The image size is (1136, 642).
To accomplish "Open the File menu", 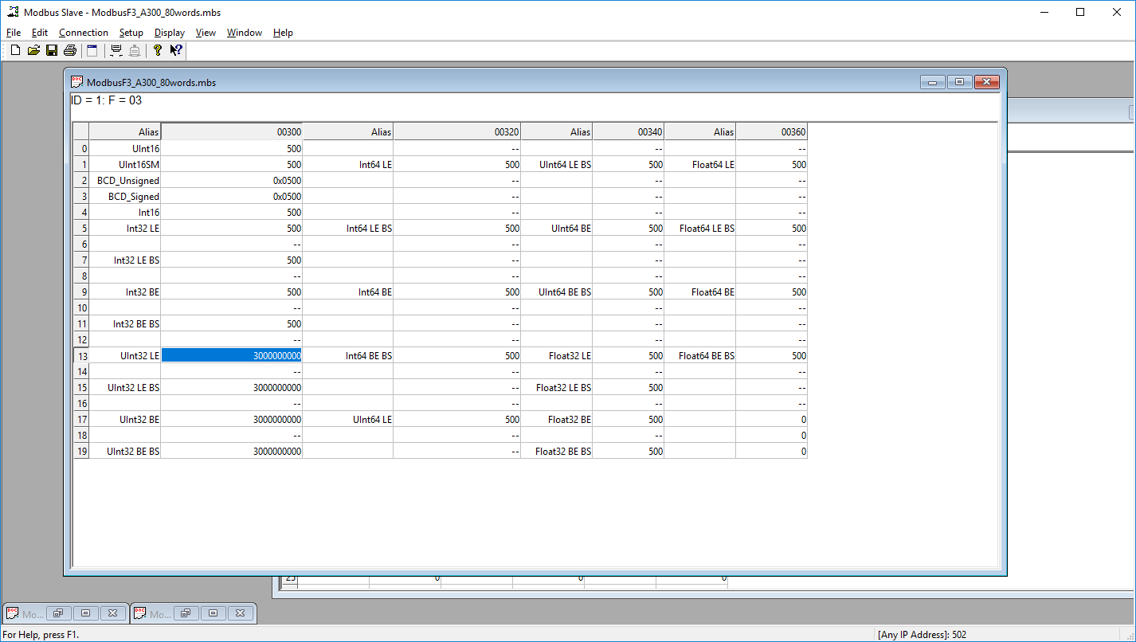I will [14, 33].
